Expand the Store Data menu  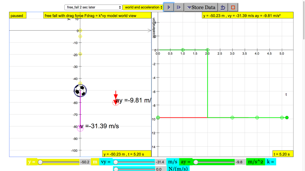click(x=201, y=7)
